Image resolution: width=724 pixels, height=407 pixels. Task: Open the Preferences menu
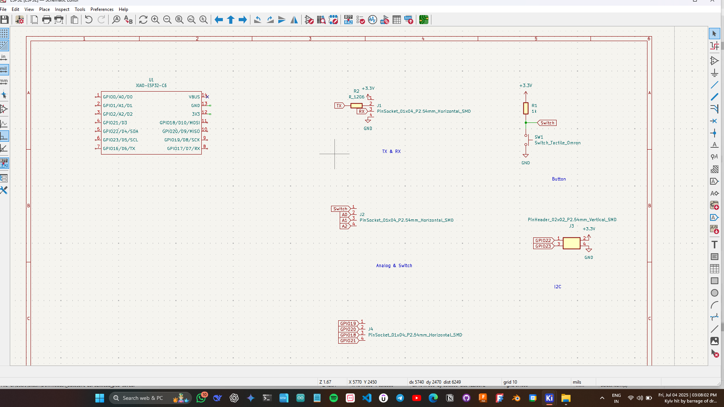click(102, 9)
